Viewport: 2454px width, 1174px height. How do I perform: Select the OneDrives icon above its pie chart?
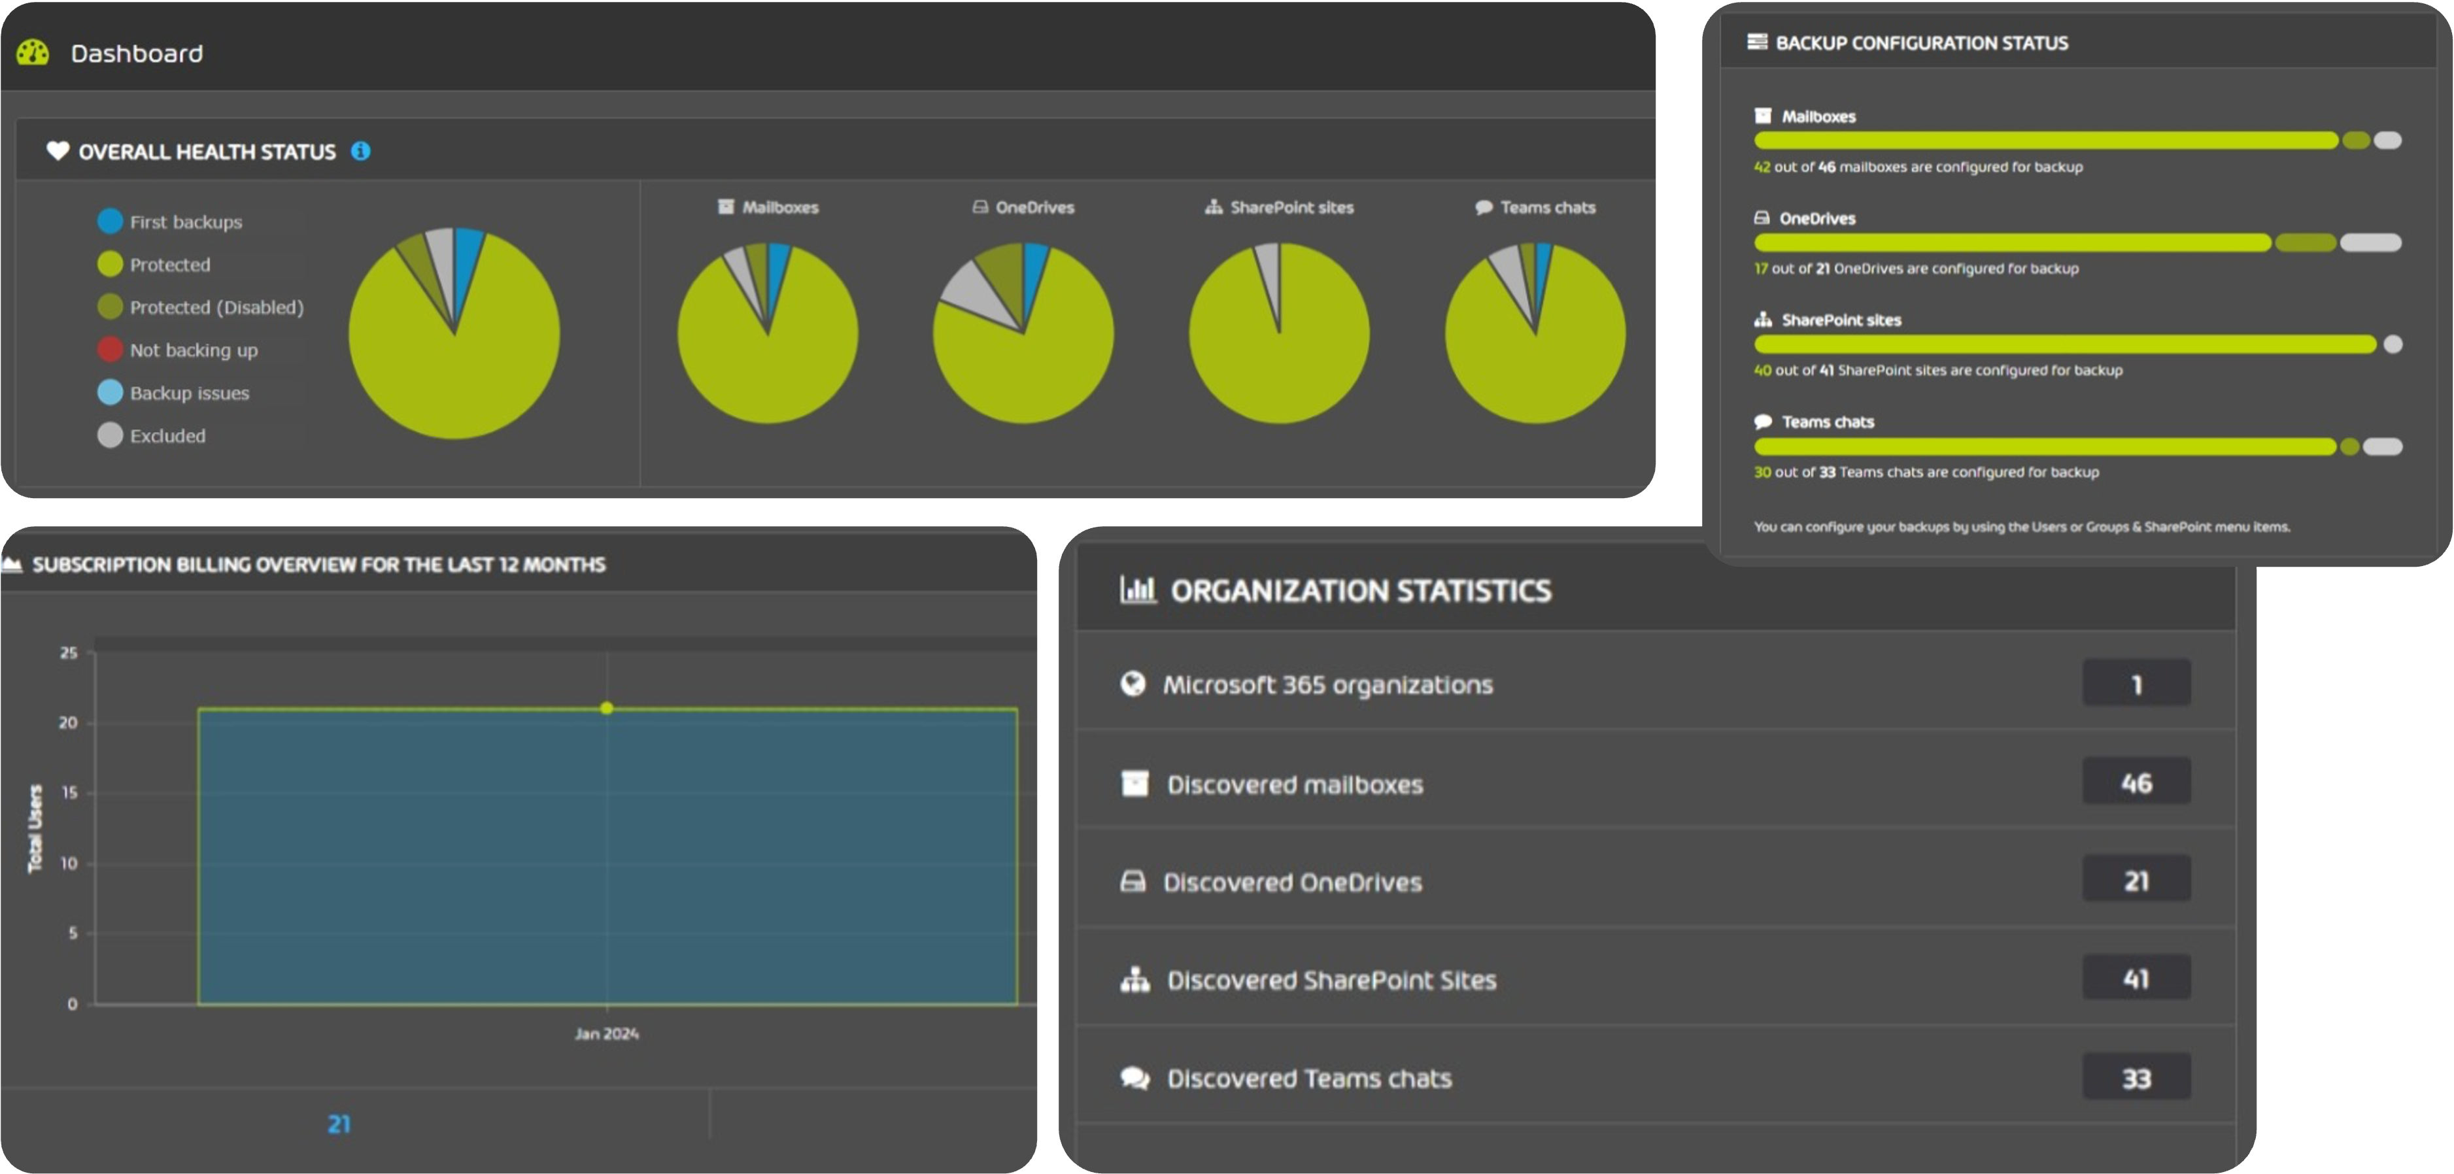[980, 207]
